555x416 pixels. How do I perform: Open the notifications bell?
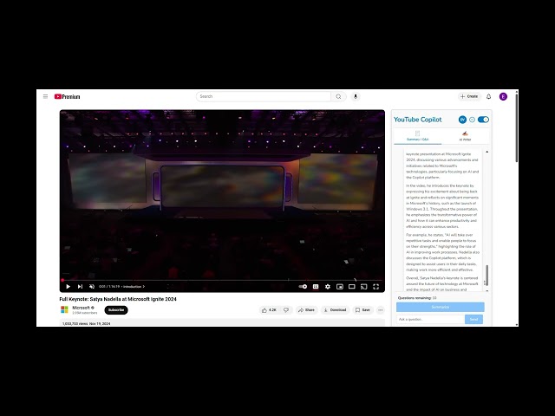tap(489, 96)
